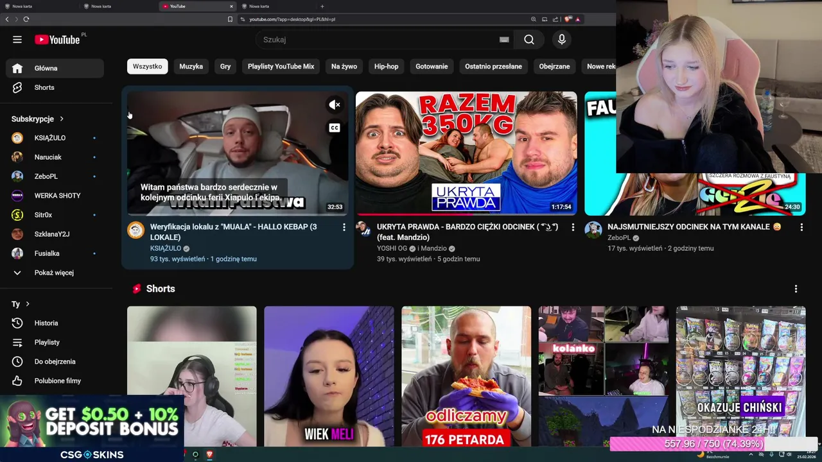This screenshot has height=462, width=822.
Task: Unmute the preview of the KSIĄŻULO video
Action: 335,105
